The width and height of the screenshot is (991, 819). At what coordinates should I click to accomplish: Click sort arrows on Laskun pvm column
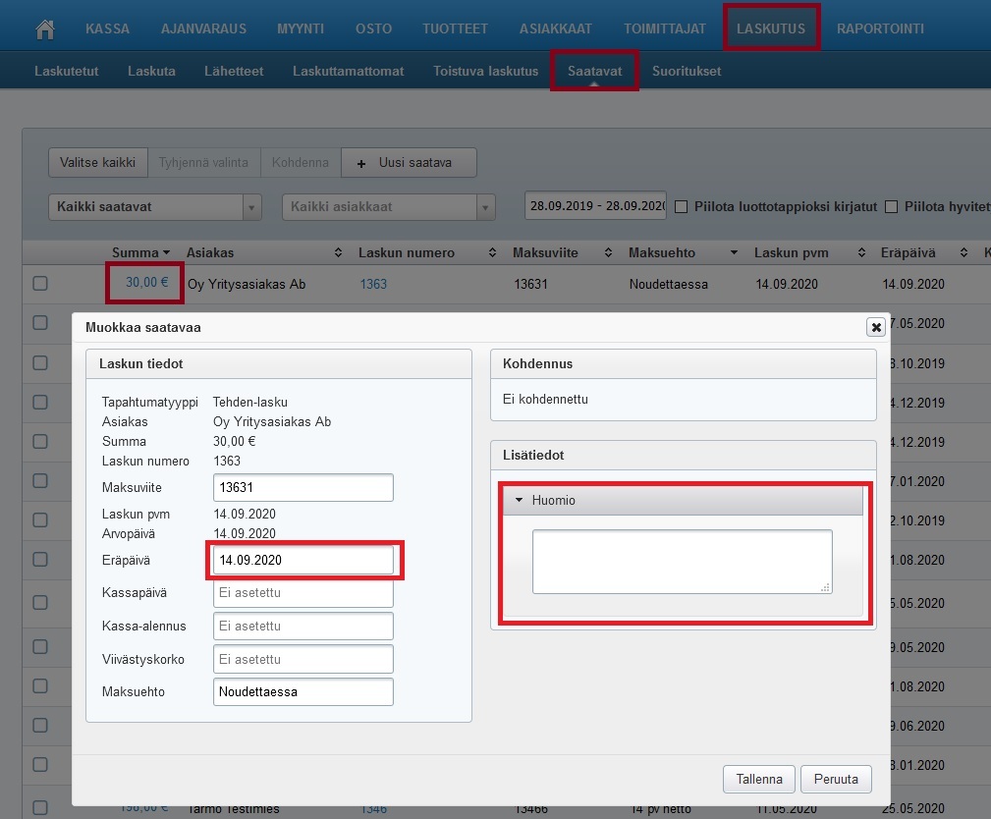pos(861,253)
